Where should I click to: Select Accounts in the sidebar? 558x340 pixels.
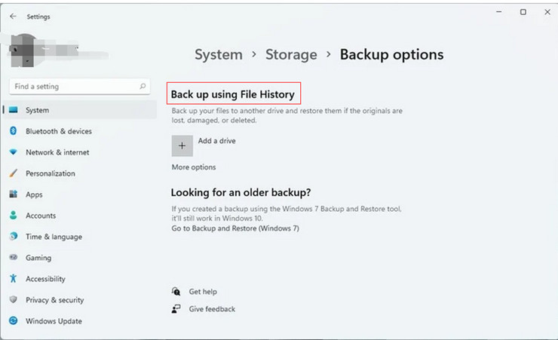80,215
